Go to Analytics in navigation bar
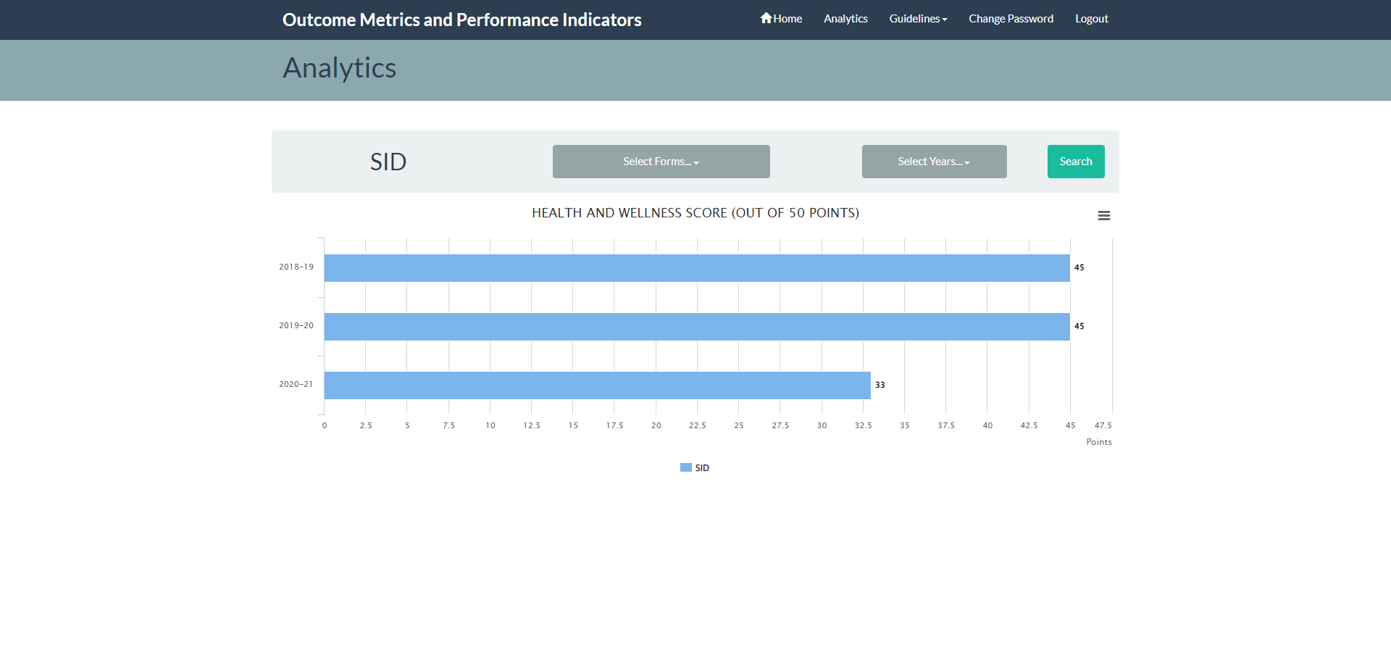The image size is (1391, 655). point(845,19)
